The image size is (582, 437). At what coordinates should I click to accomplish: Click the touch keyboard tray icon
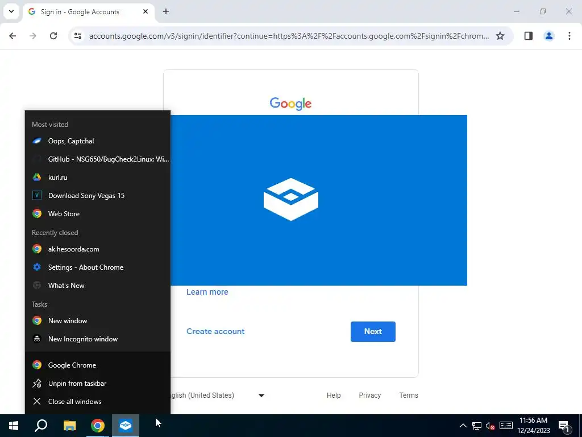pyautogui.click(x=506, y=426)
